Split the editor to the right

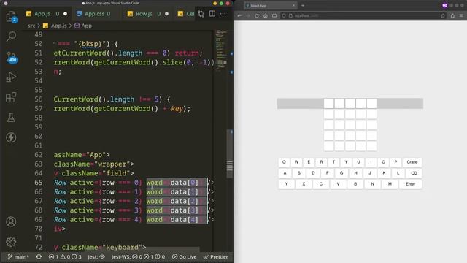pyautogui.click(x=212, y=14)
